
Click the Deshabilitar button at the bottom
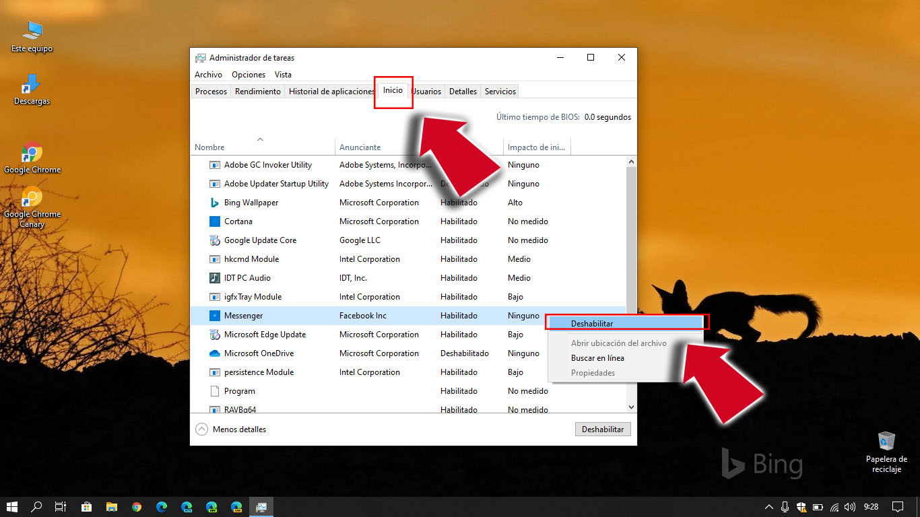pos(602,429)
